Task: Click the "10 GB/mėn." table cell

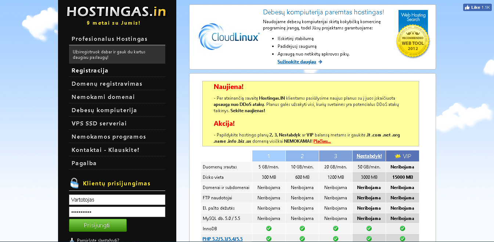Action: 302,167
